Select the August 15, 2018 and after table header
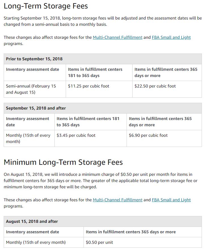The image size is (205, 250). tap(32, 221)
